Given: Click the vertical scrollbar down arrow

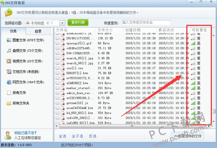Looking at the screenshot, I should (214, 122).
